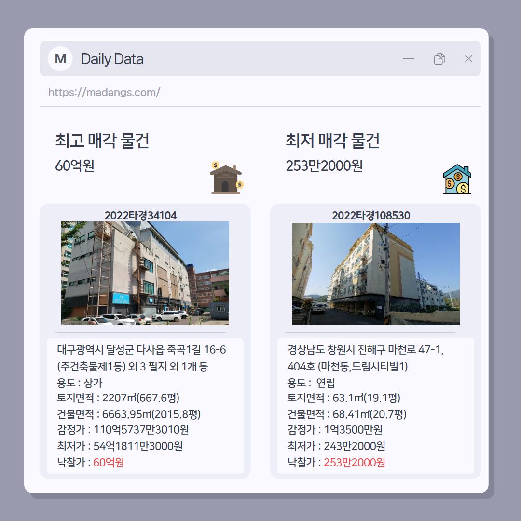
Task: Click the 용도 : 연립 line
Action: click(x=311, y=383)
